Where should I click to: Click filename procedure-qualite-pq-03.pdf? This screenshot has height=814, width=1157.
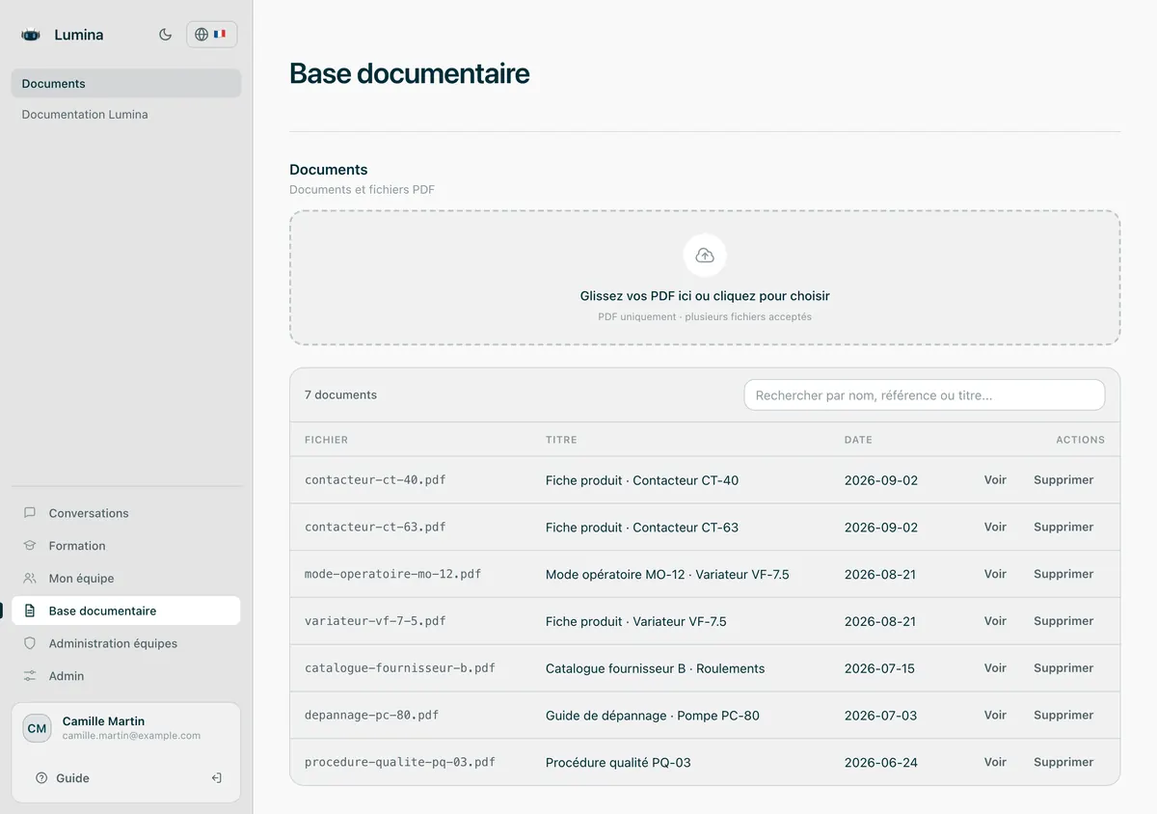pyautogui.click(x=400, y=762)
